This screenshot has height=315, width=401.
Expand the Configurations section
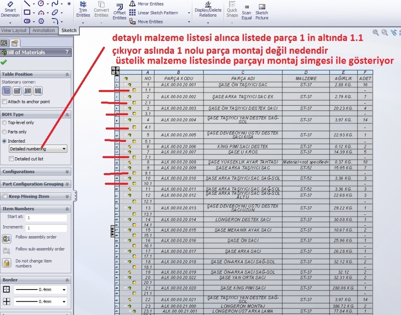coord(67,171)
